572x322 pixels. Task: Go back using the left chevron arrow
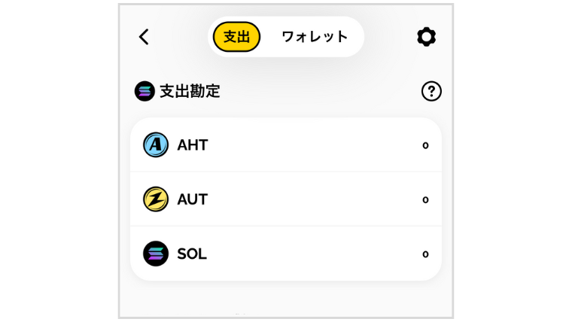click(144, 37)
